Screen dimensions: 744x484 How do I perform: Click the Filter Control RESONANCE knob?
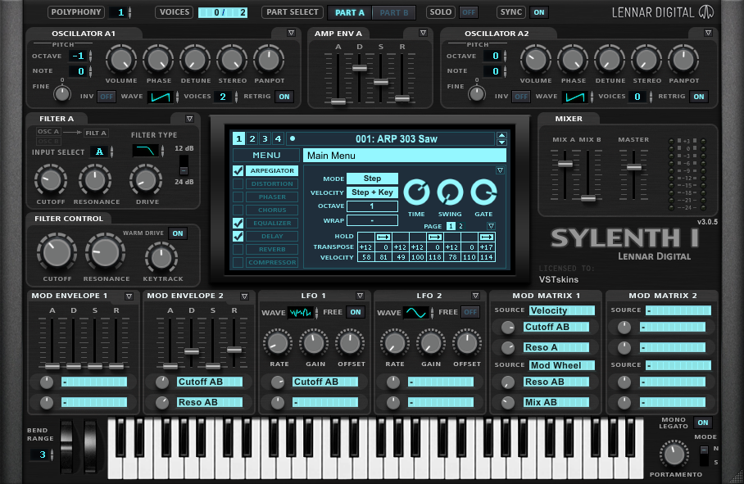[x=106, y=252]
